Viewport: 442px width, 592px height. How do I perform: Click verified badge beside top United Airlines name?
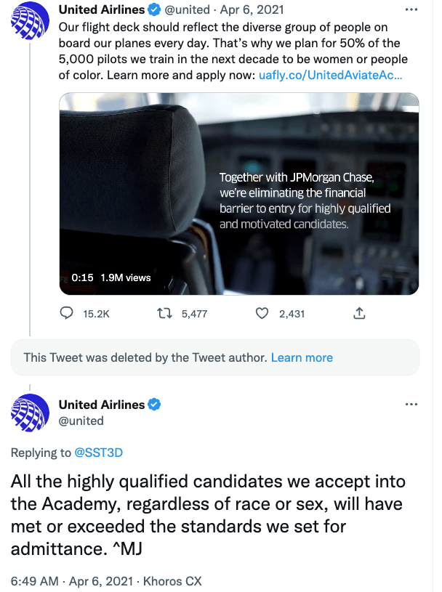pyautogui.click(x=154, y=10)
